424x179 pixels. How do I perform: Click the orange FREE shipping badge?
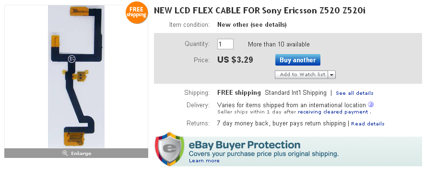[137, 13]
